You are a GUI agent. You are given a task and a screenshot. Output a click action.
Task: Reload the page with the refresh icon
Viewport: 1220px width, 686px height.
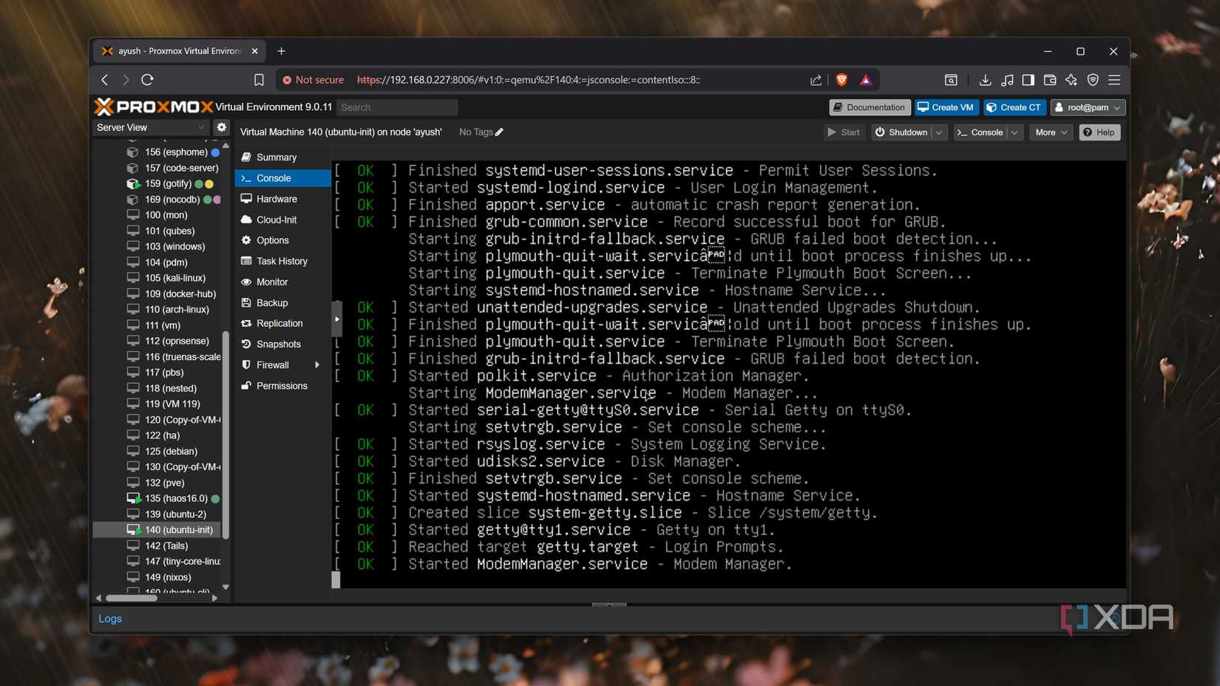point(147,80)
